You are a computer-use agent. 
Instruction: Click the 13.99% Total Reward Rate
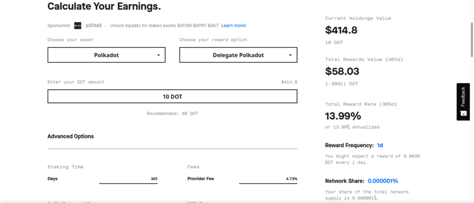coord(343,116)
